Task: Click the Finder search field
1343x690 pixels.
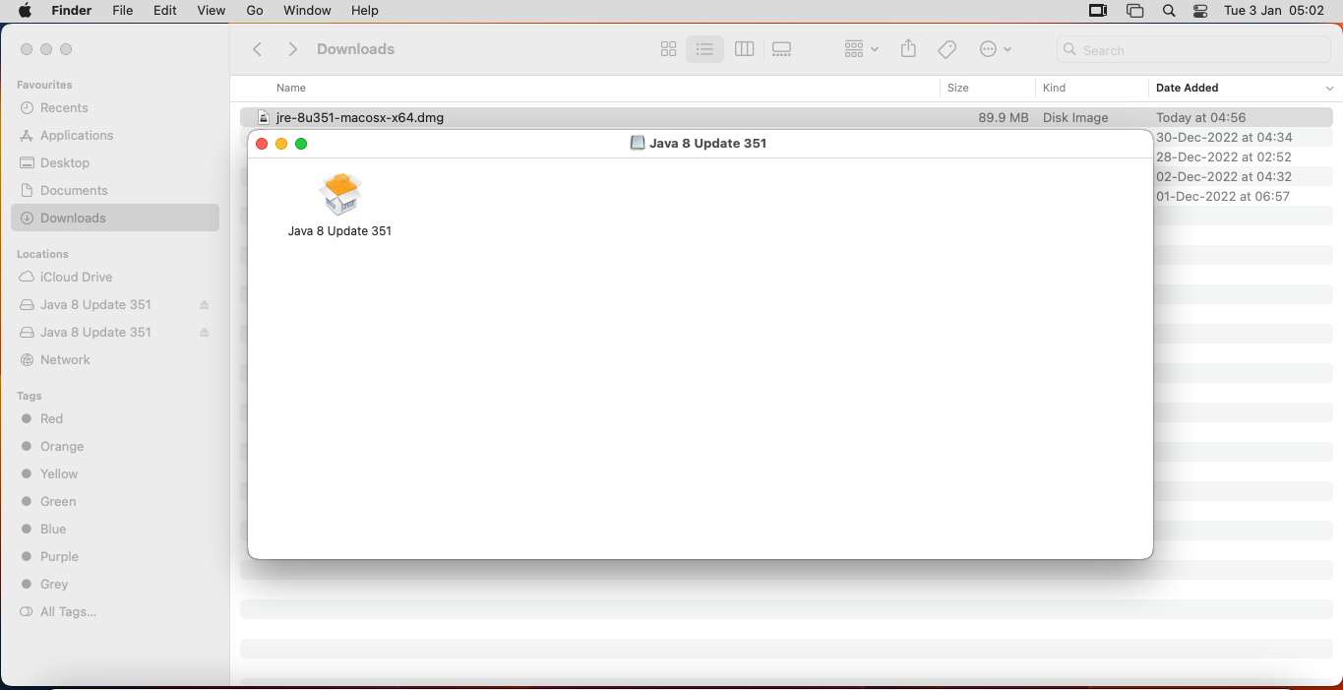Action: pos(1195,50)
